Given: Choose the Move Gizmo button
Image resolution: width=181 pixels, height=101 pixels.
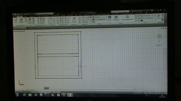Looking at the screenshot, I should click(127, 18).
